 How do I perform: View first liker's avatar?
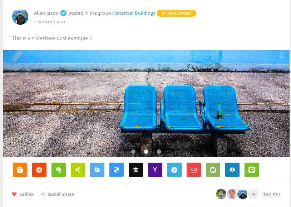coord(221,194)
